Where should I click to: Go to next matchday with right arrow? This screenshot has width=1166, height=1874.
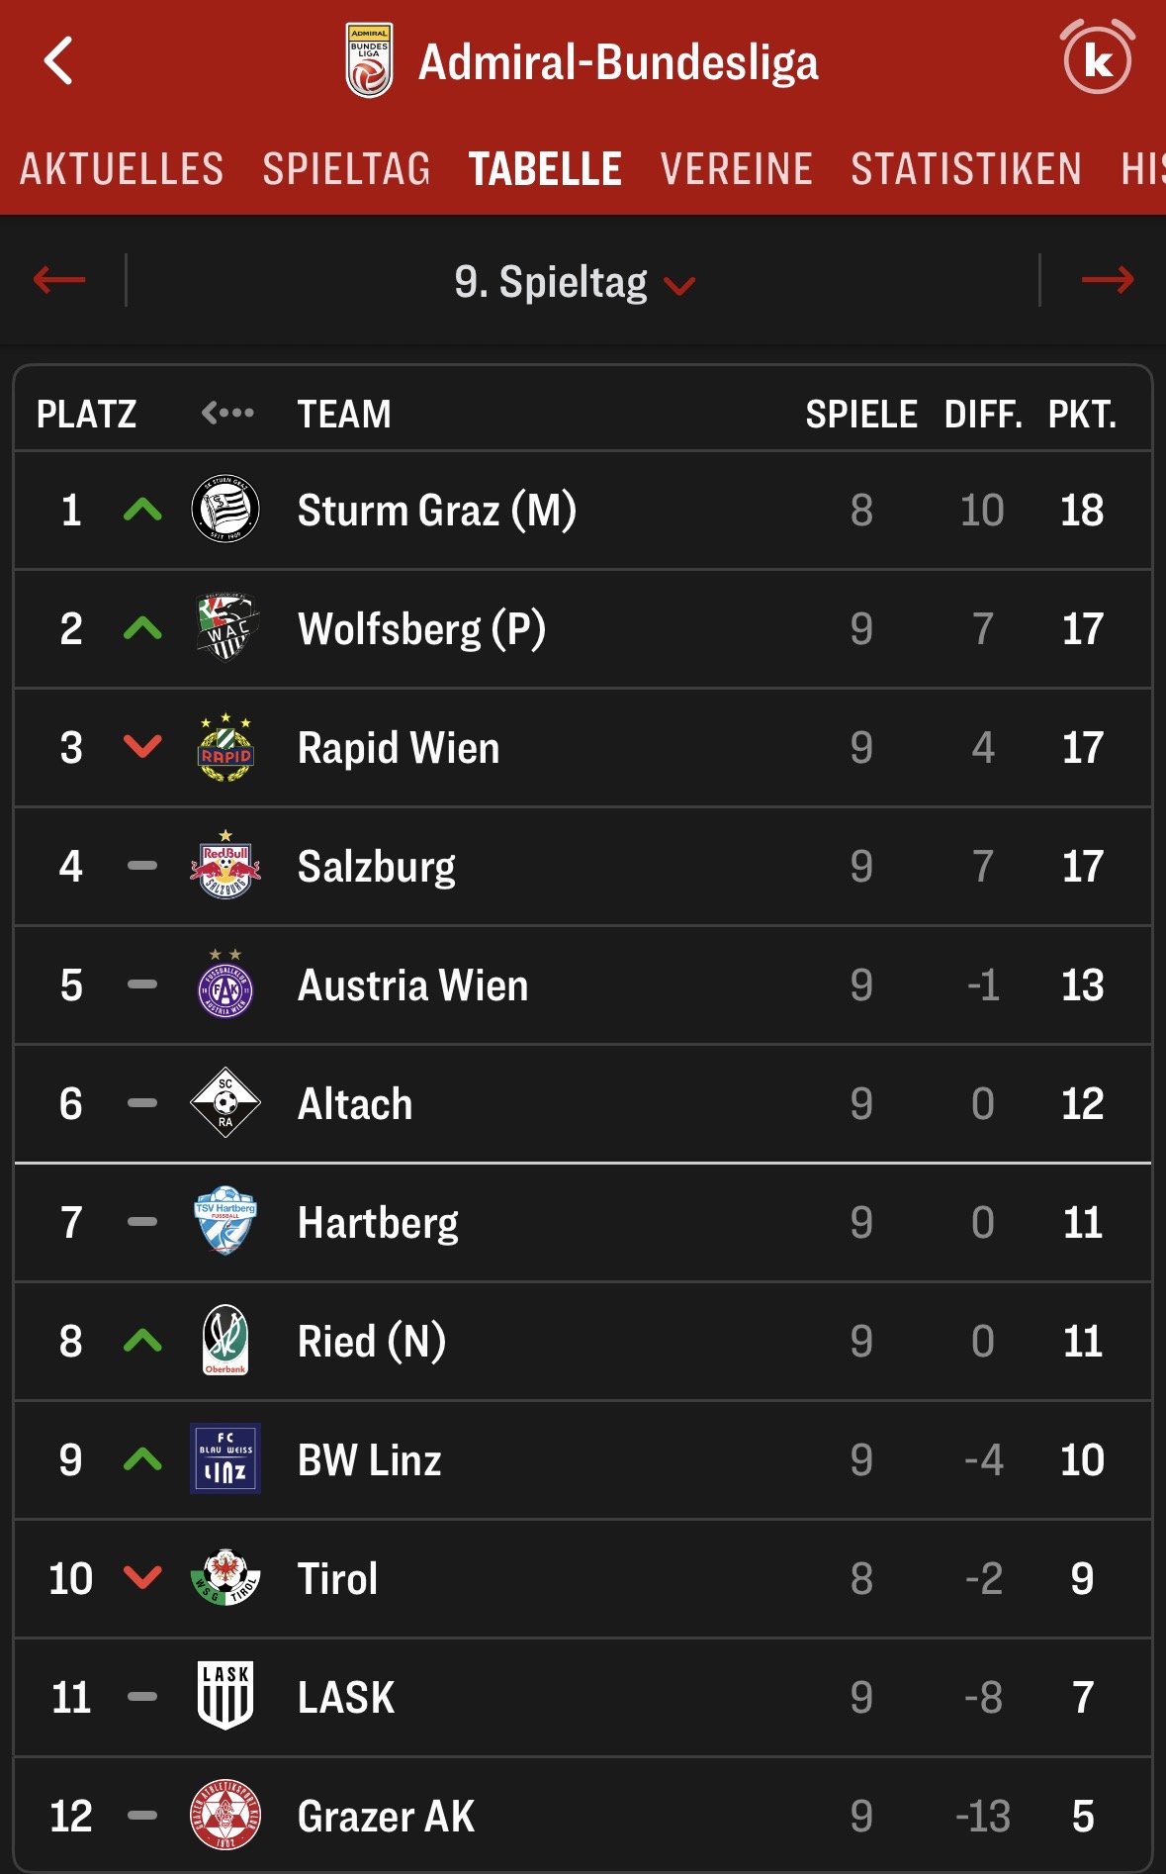(x=1107, y=280)
